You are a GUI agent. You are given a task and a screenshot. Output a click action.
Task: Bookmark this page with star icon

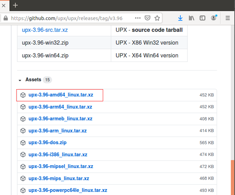[157, 18]
